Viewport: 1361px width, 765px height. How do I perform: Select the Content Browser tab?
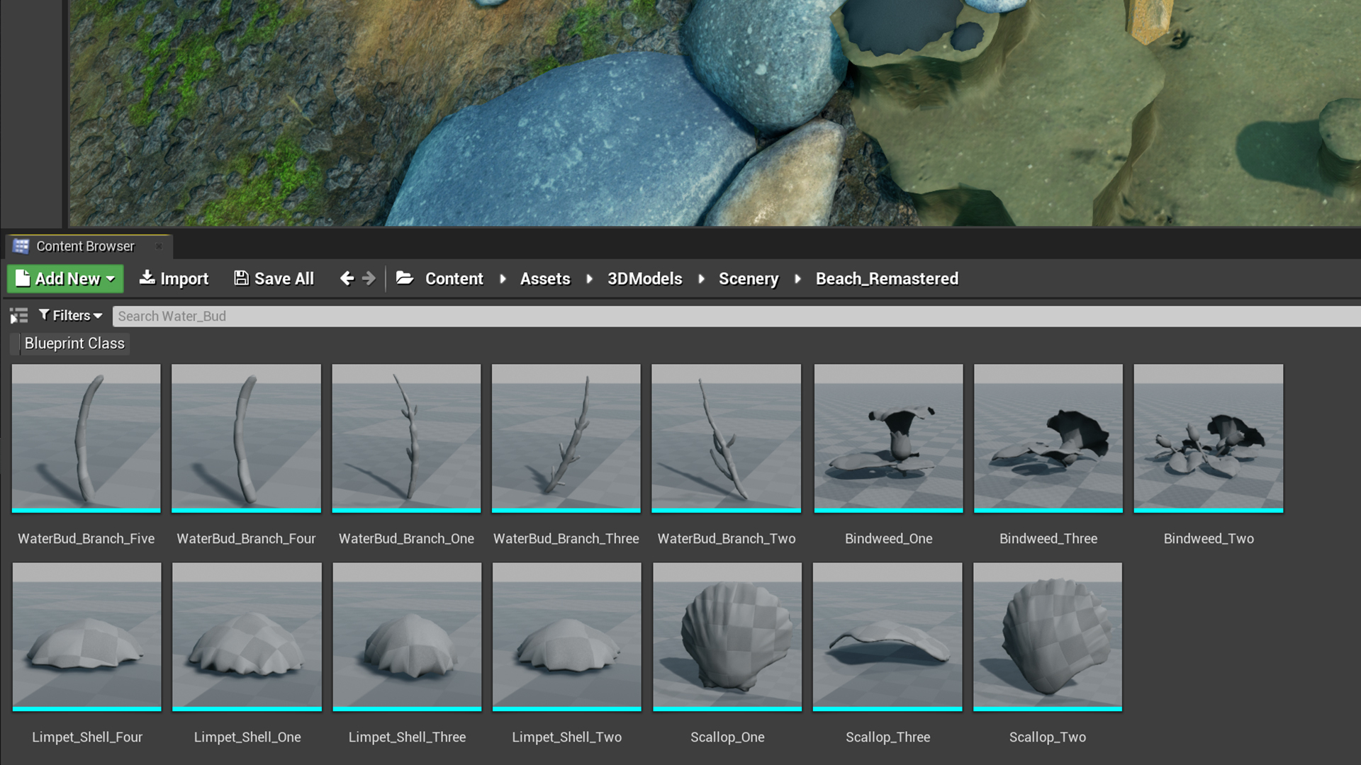click(85, 246)
